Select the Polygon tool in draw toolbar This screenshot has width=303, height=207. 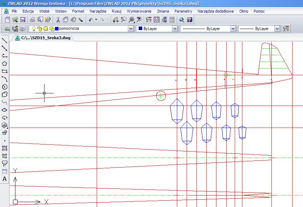(x=5, y=64)
